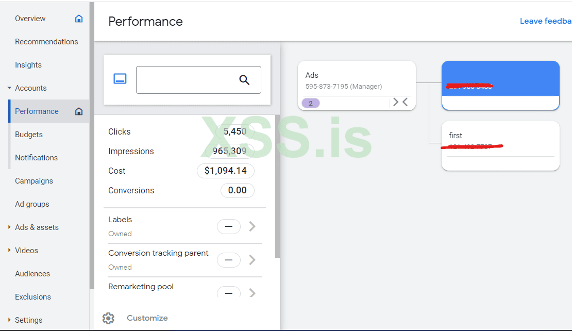Collapse the Accounts section arrow

pyautogui.click(x=9, y=88)
